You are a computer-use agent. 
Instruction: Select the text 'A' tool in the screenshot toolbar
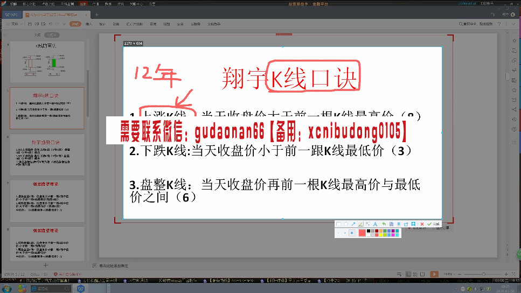[x=375, y=224]
